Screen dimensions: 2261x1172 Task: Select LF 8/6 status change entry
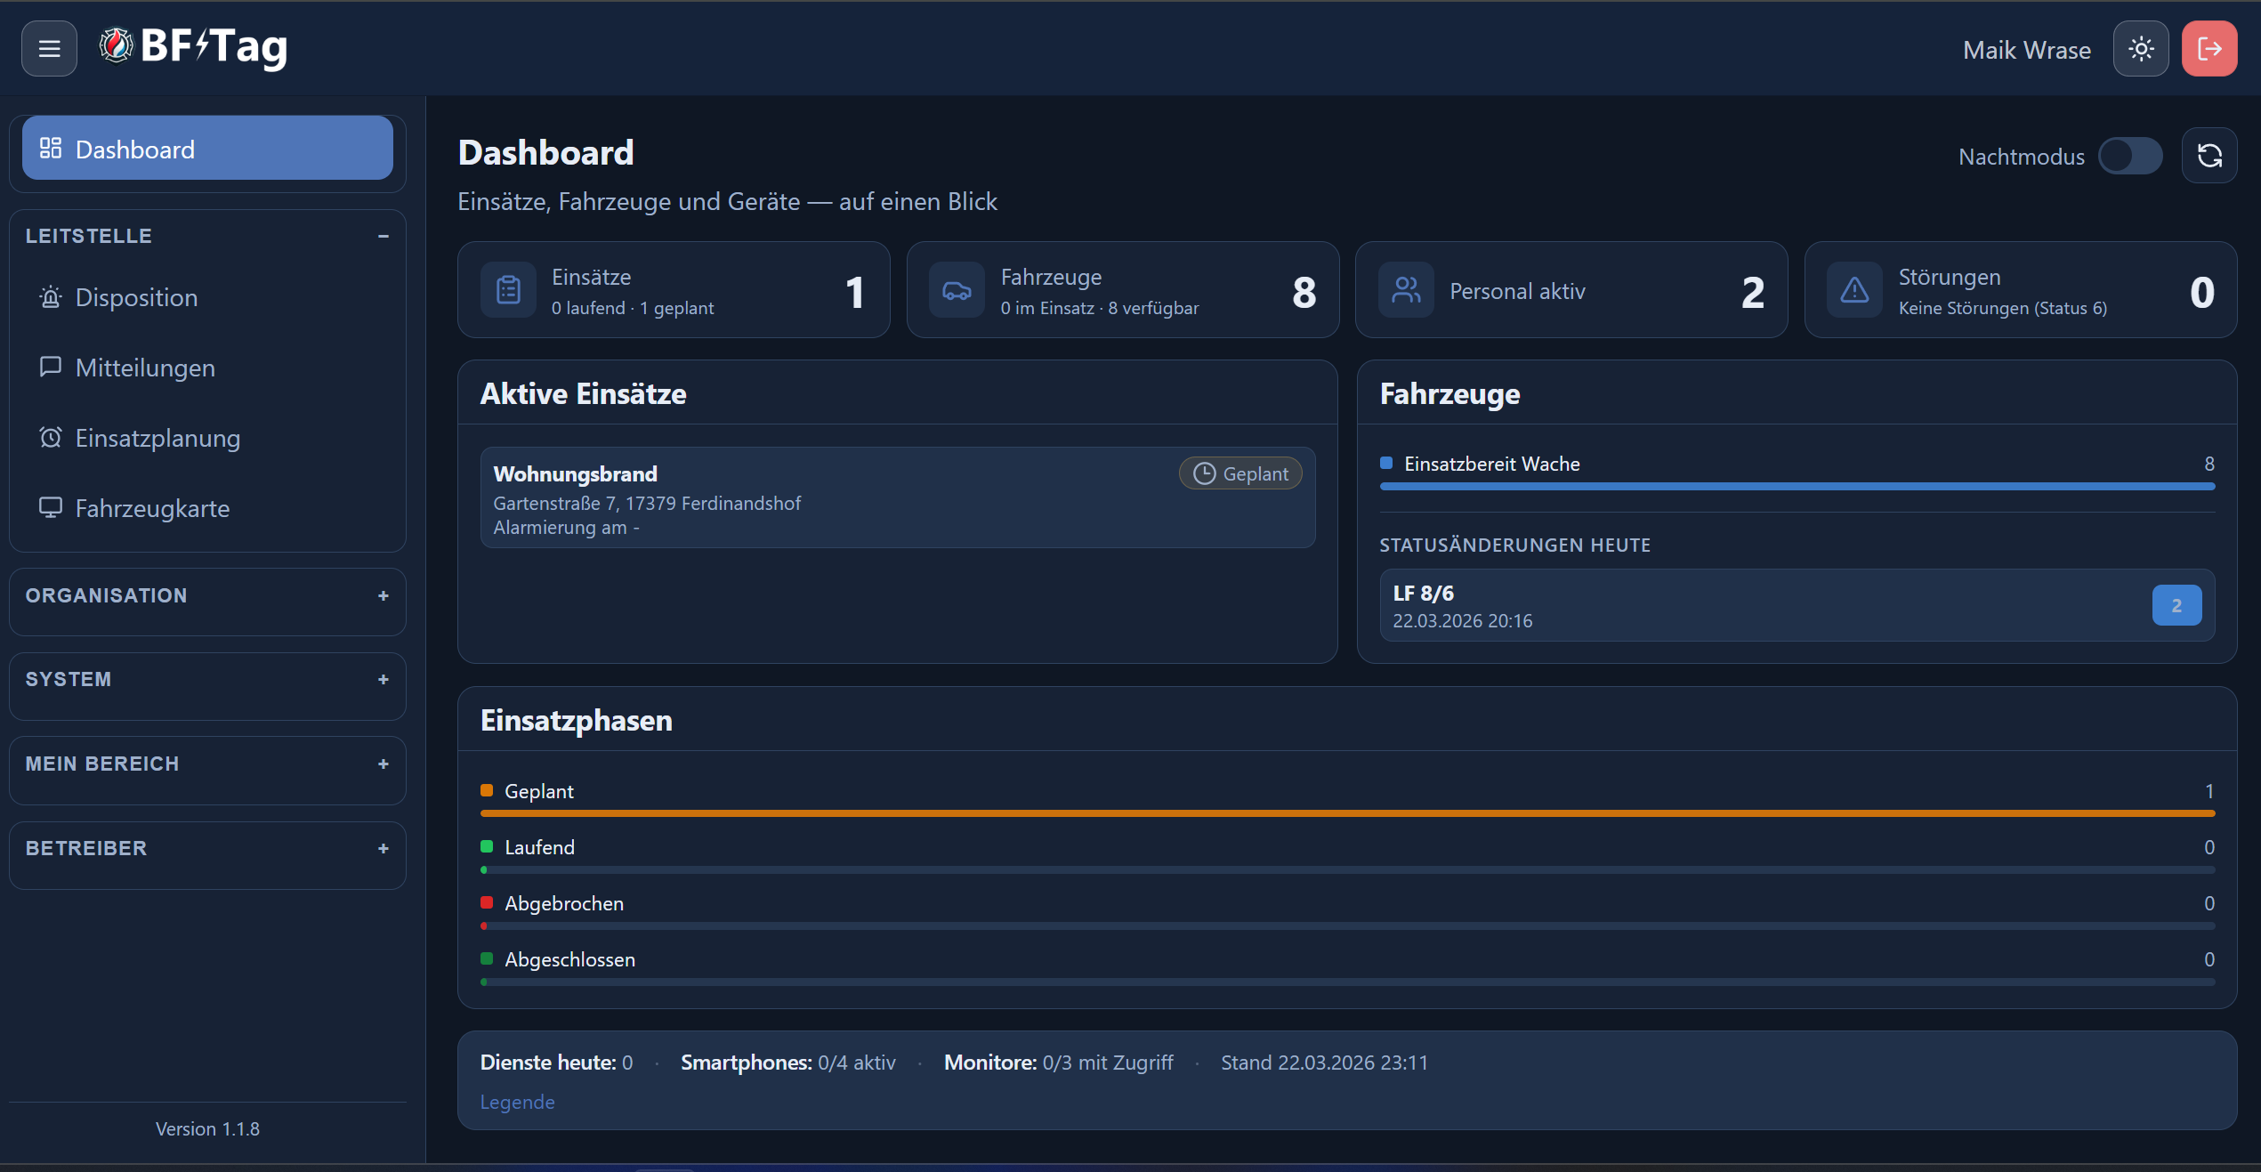pos(1796,605)
